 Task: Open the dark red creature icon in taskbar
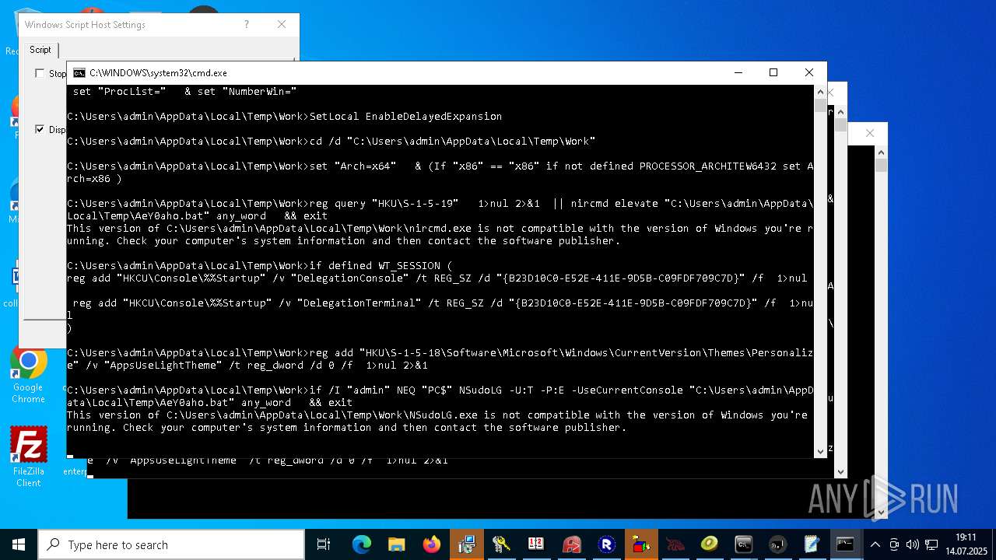(675, 544)
